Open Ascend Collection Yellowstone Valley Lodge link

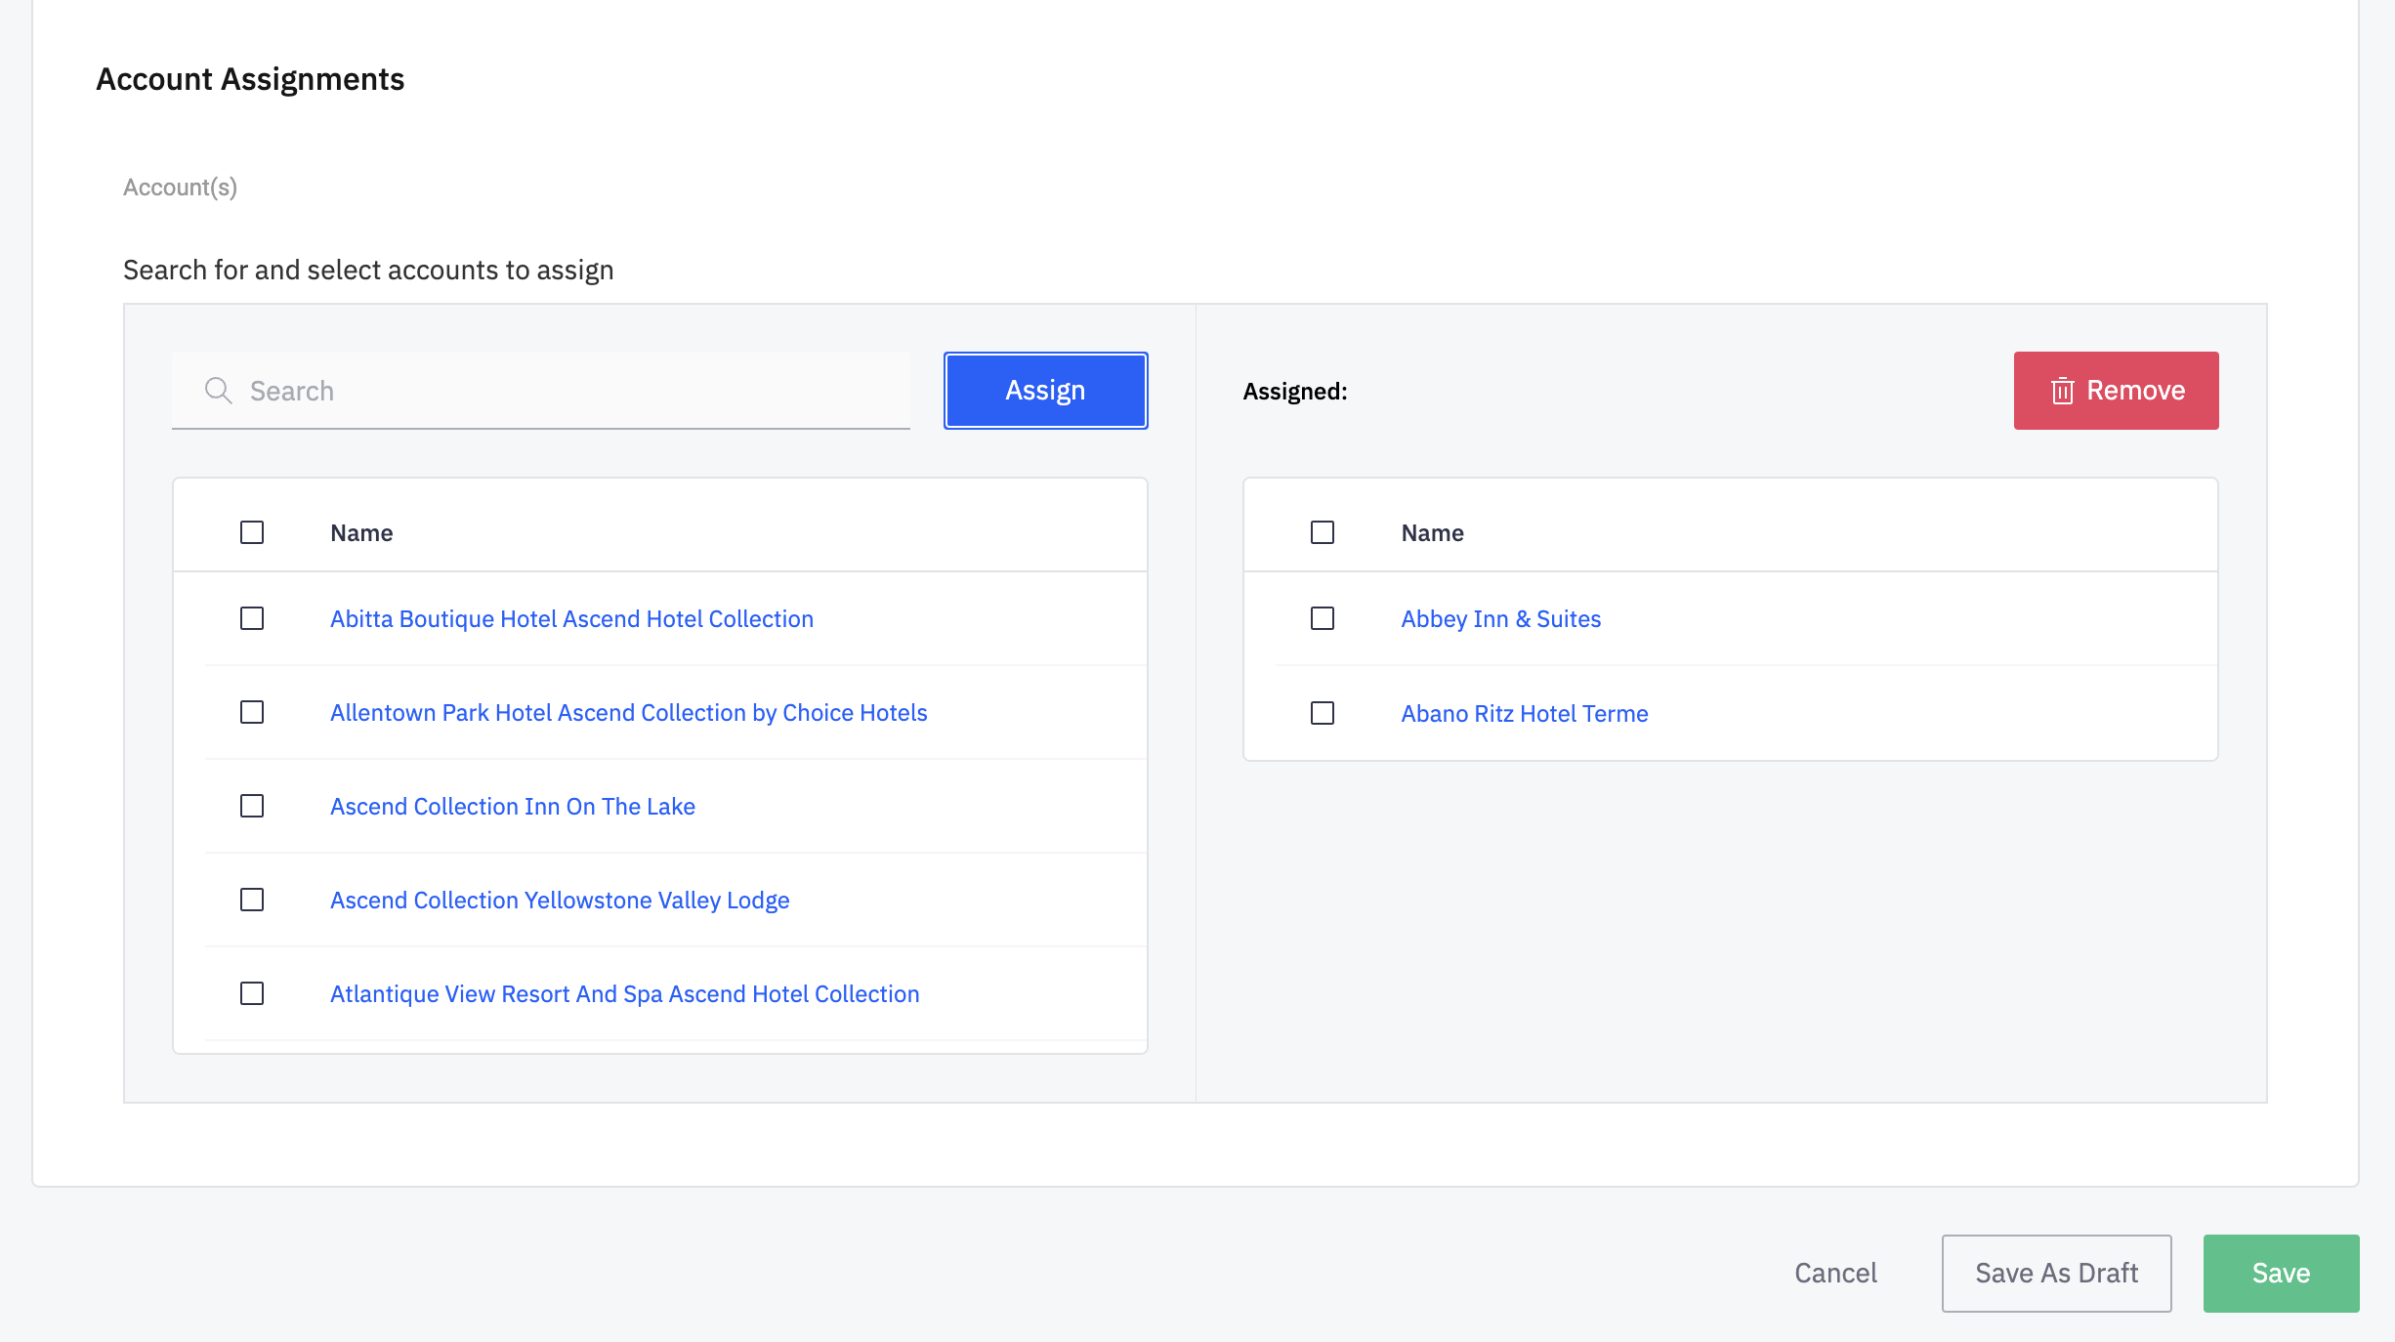tap(560, 901)
